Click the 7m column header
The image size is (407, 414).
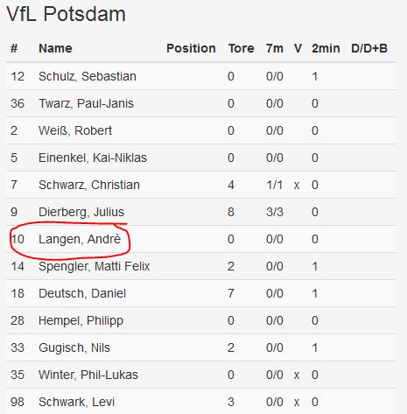tap(275, 48)
